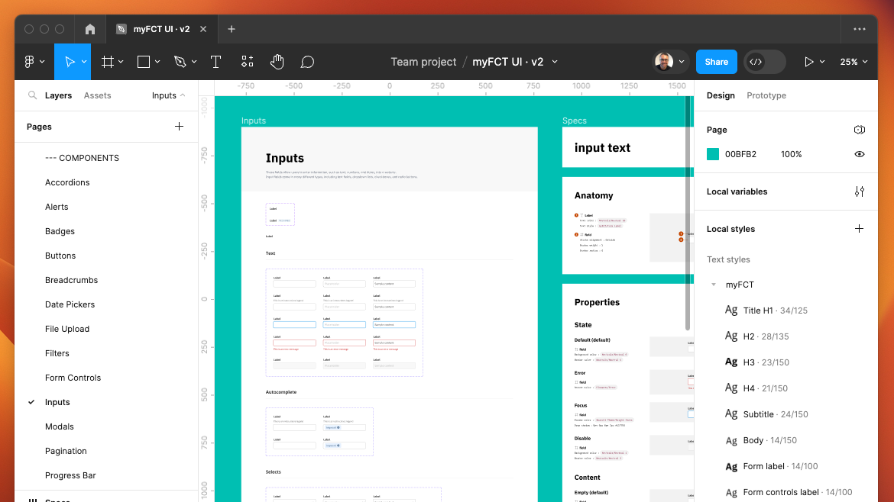Collapse the myFCT text styles group
This screenshot has width=894, height=502.
[x=714, y=285]
